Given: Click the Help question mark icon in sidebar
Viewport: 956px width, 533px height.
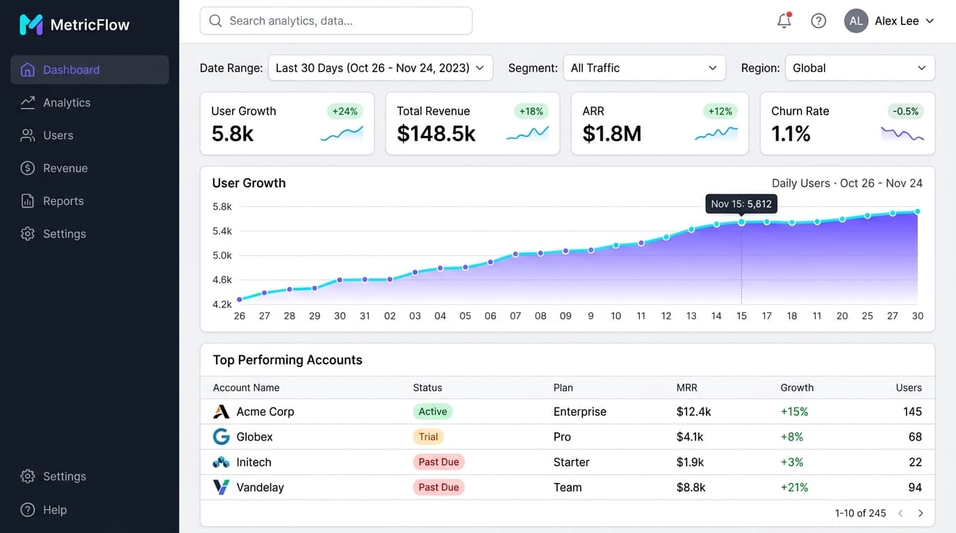Looking at the screenshot, I should (x=28, y=510).
